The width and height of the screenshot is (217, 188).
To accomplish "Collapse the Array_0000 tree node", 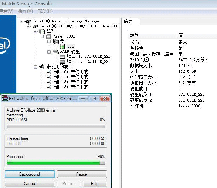I will (x=42, y=37).
